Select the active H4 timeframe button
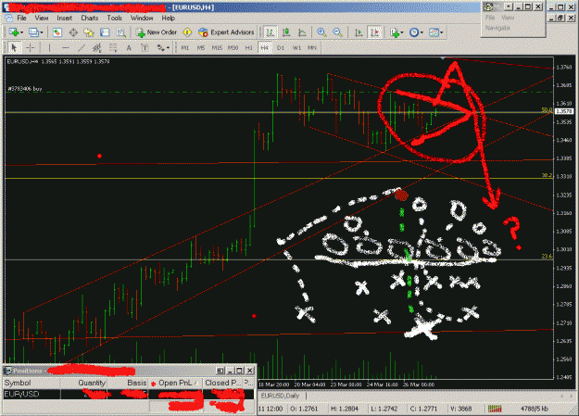Image resolution: width=579 pixels, height=416 pixels. point(265,47)
